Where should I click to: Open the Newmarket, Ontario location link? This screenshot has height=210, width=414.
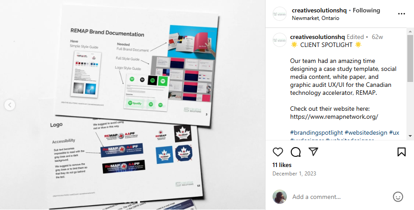(x=316, y=18)
